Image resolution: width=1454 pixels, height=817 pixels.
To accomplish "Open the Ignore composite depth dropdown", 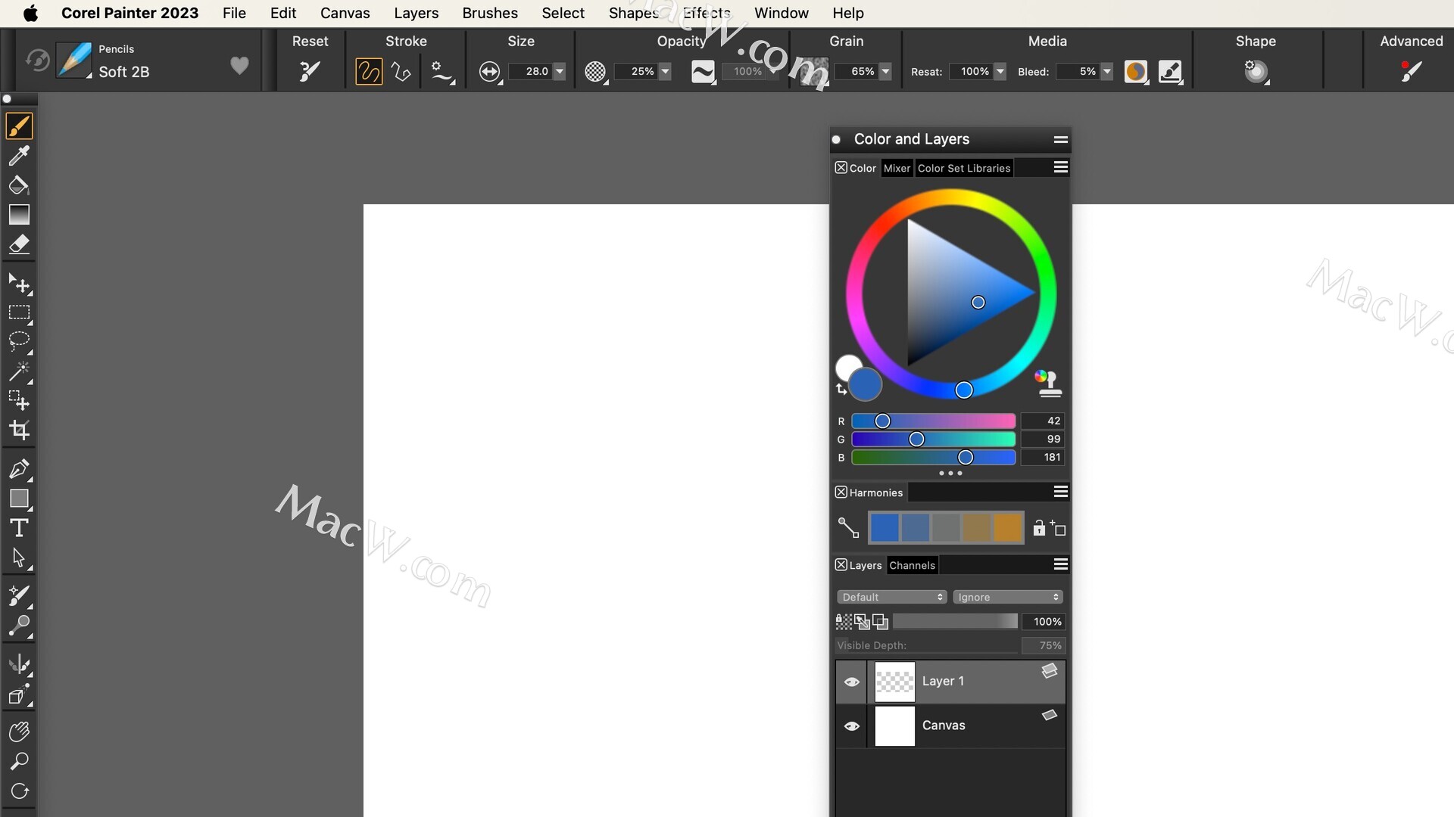I will (1008, 597).
